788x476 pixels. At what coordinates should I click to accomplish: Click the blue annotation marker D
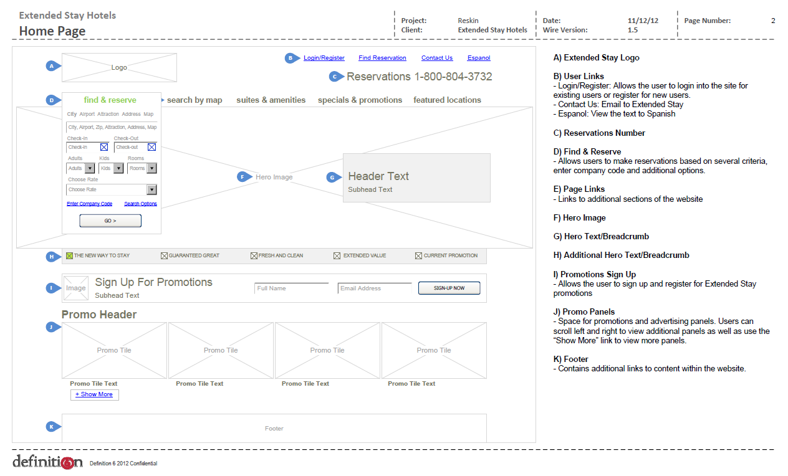click(x=52, y=100)
